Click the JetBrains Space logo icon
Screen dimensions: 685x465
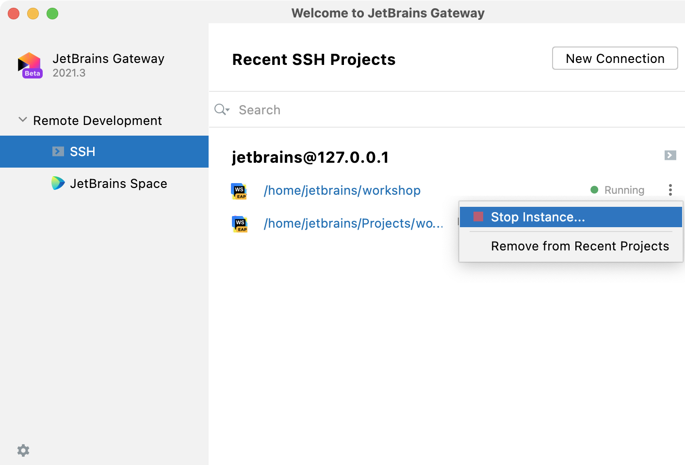pos(58,183)
